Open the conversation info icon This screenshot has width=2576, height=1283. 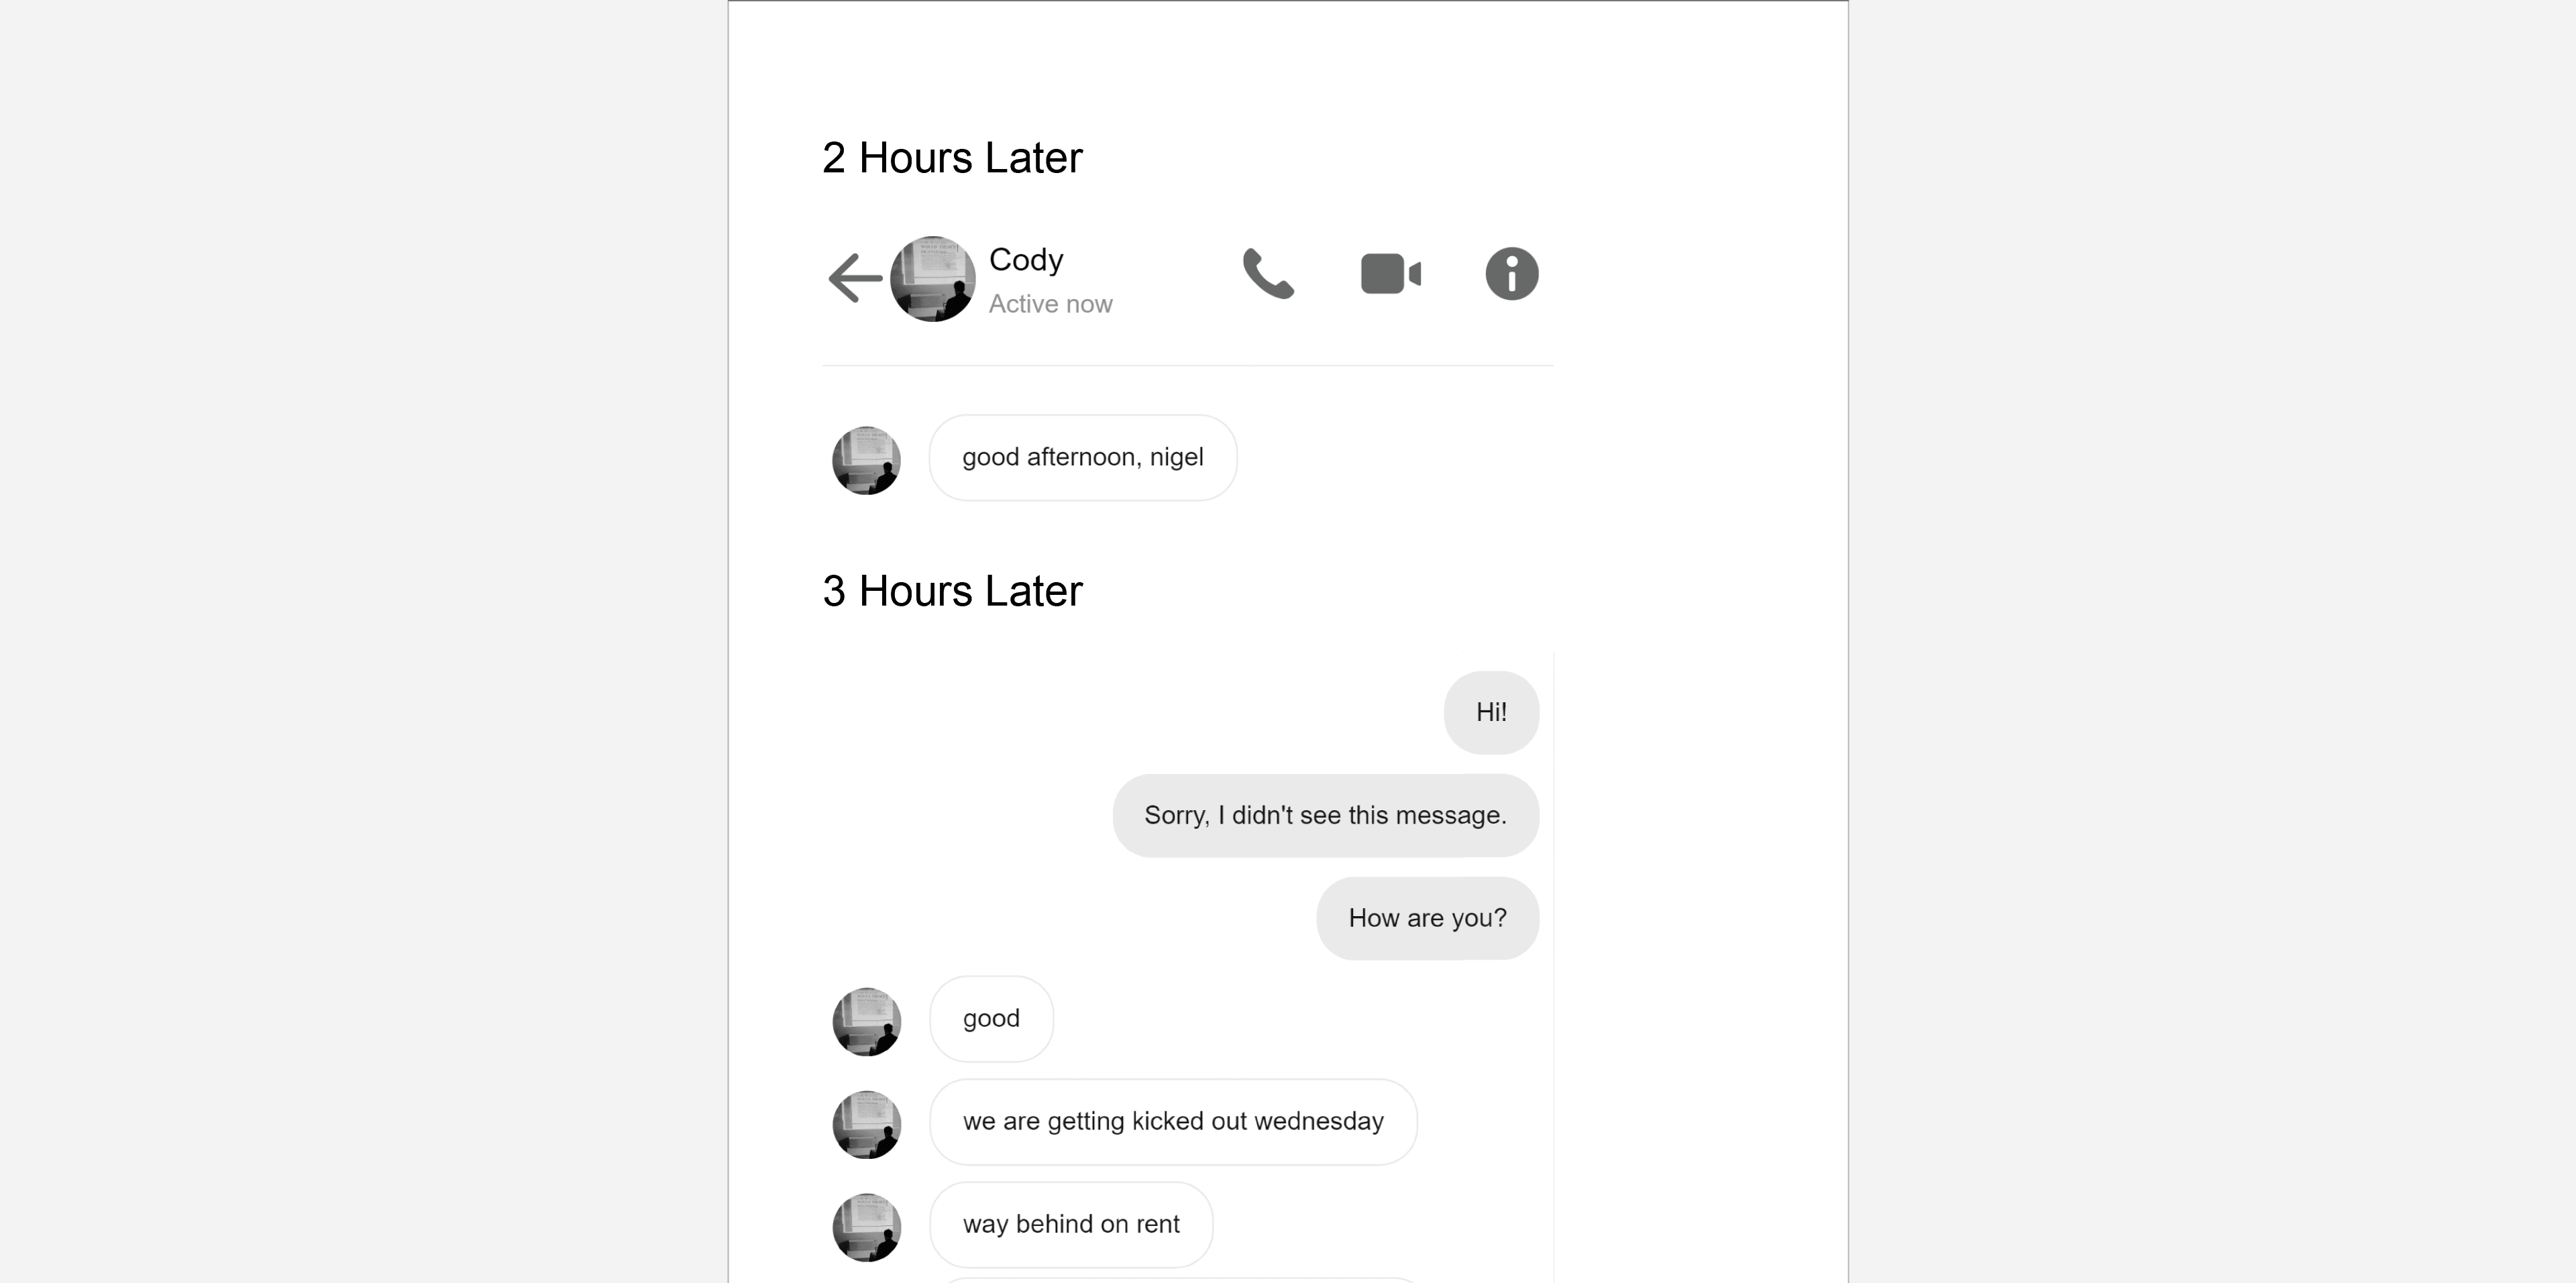click(1512, 274)
